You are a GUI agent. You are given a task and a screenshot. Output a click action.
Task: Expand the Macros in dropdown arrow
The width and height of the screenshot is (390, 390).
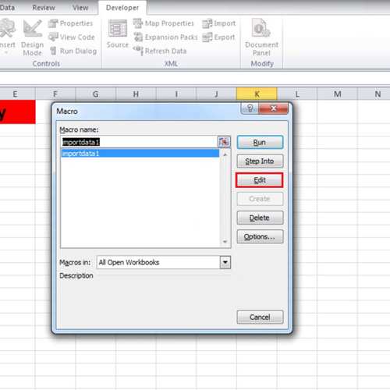click(225, 262)
